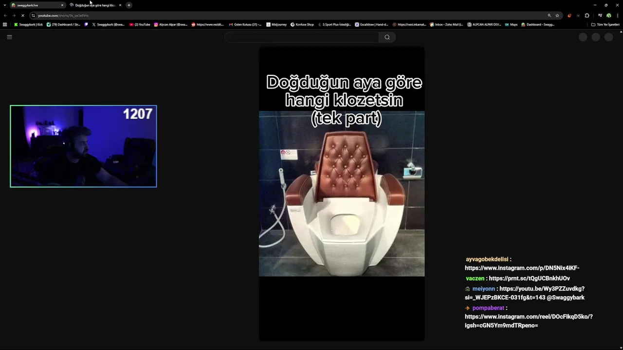Screen dimensions: 623x350
Task: Open the reddit.com bookmark
Action: click(x=208, y=24)
